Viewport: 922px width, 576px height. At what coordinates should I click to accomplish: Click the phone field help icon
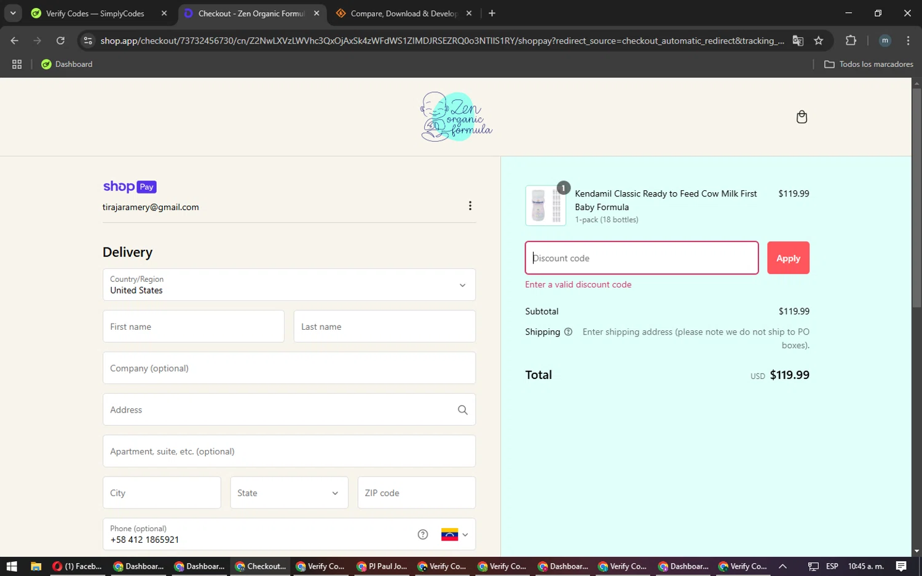[x=423, y=534]
